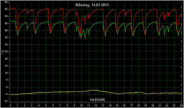Click the x-axis hour label '9'
Screen dimensions: 184x108
click(x=74, y=105)
